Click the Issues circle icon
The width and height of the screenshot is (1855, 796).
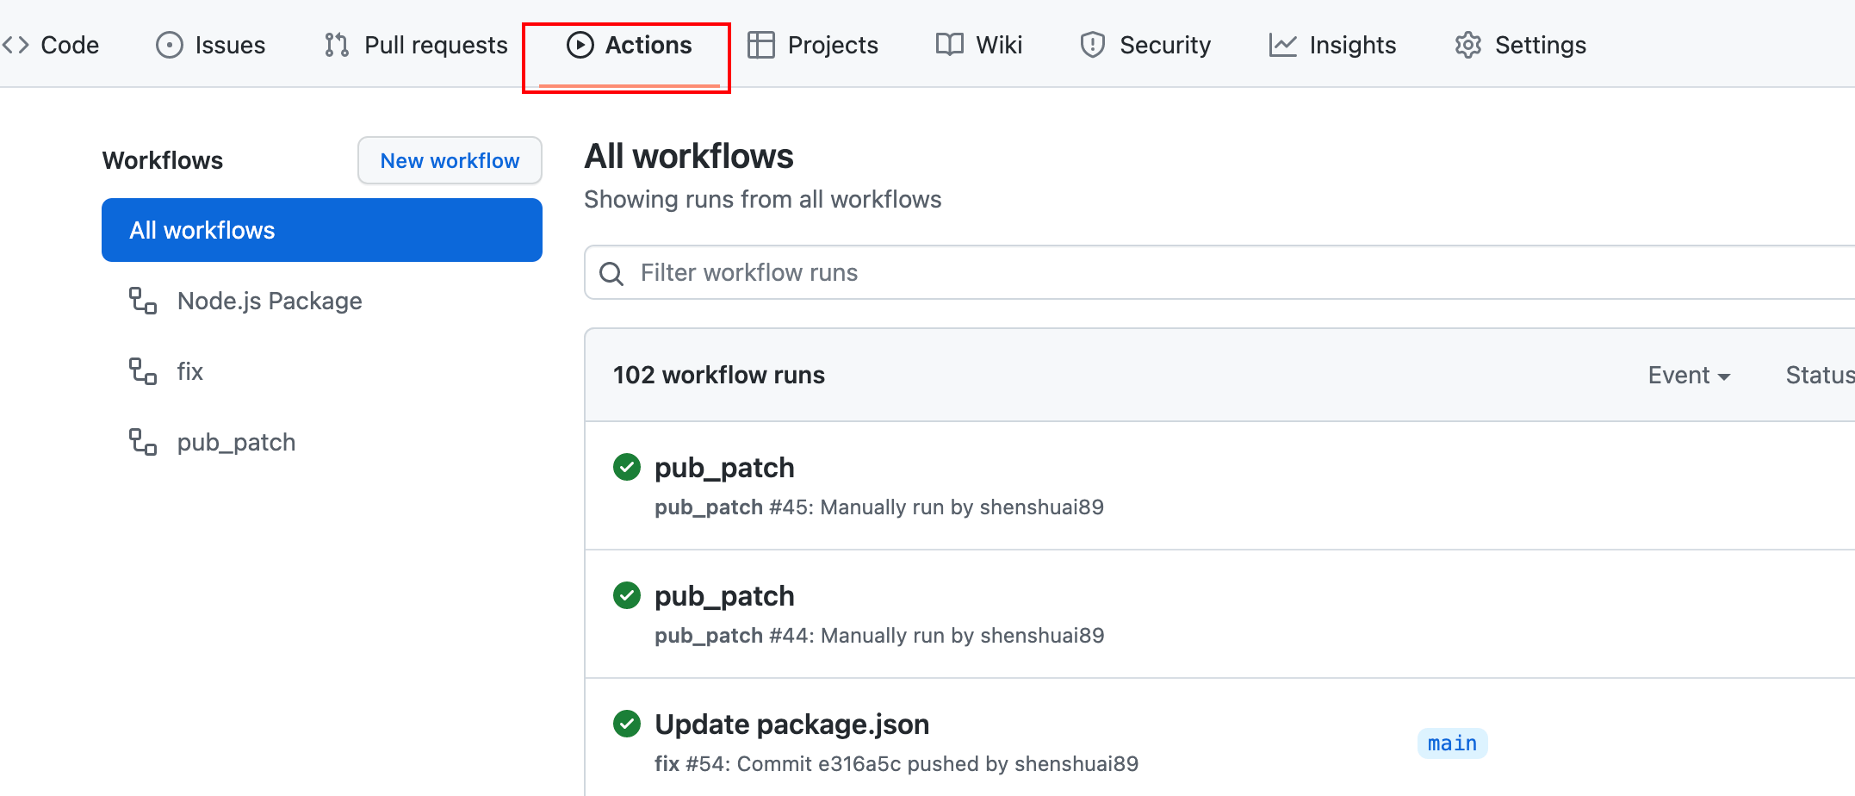(x=170, y=45)
